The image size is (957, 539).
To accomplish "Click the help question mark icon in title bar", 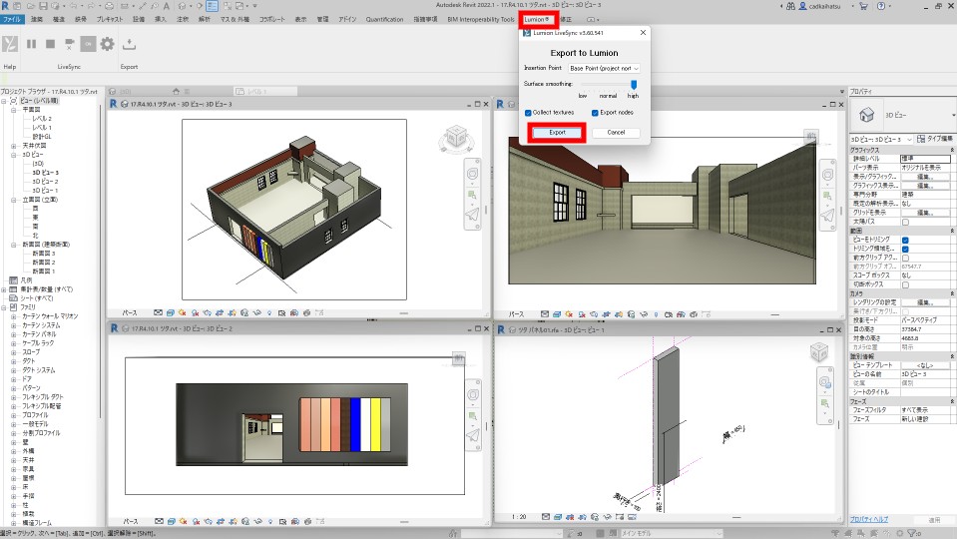I will [x=881, y=6].
